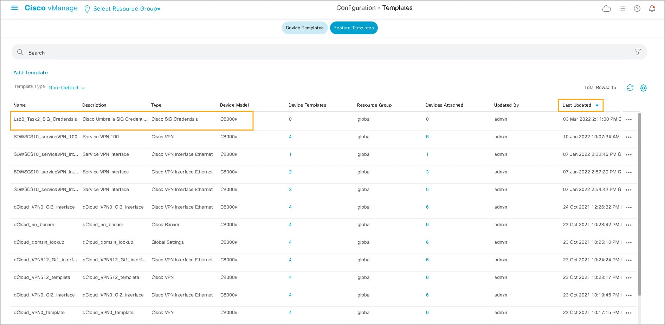Open the help question mark icon
Screen dimensions: 665x325
(x=637, y=9)
